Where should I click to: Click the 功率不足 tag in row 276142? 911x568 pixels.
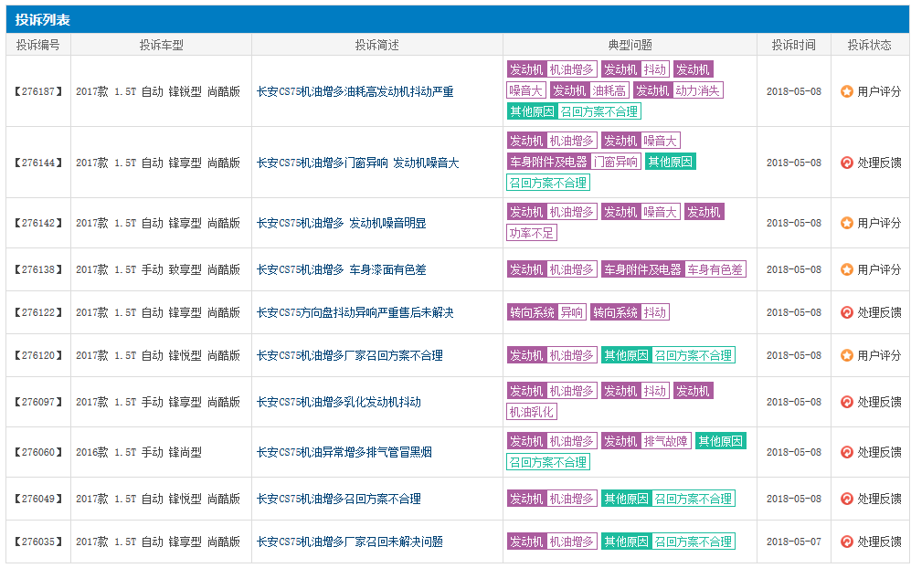point(532,233)
